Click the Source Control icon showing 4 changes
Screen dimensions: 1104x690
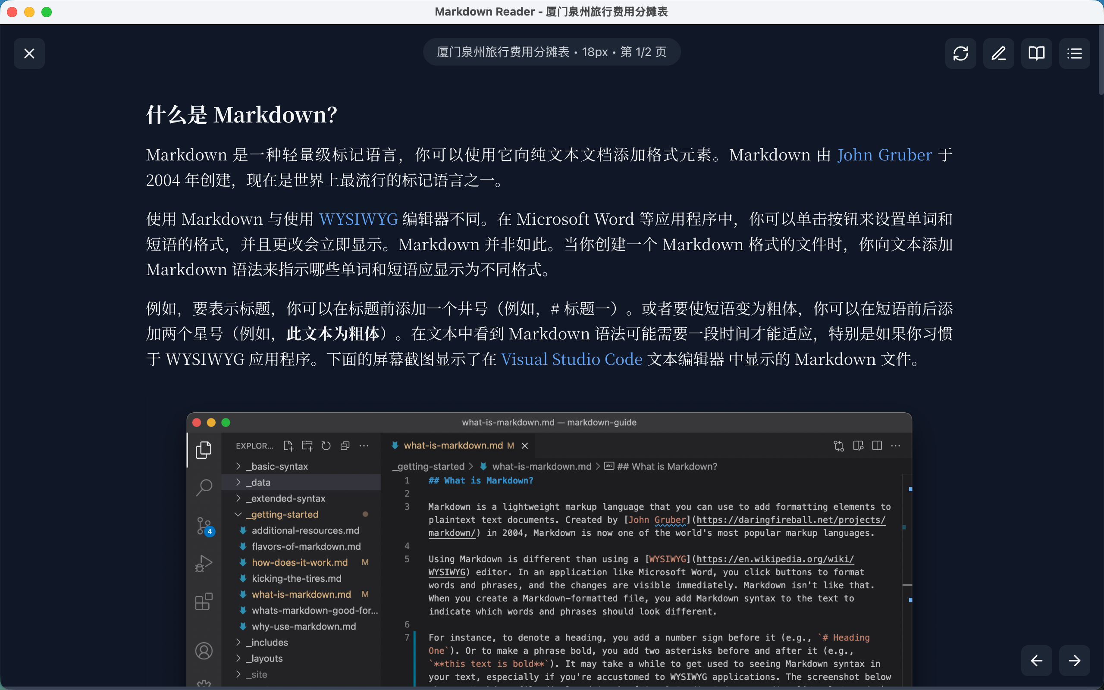pos(204,525)
